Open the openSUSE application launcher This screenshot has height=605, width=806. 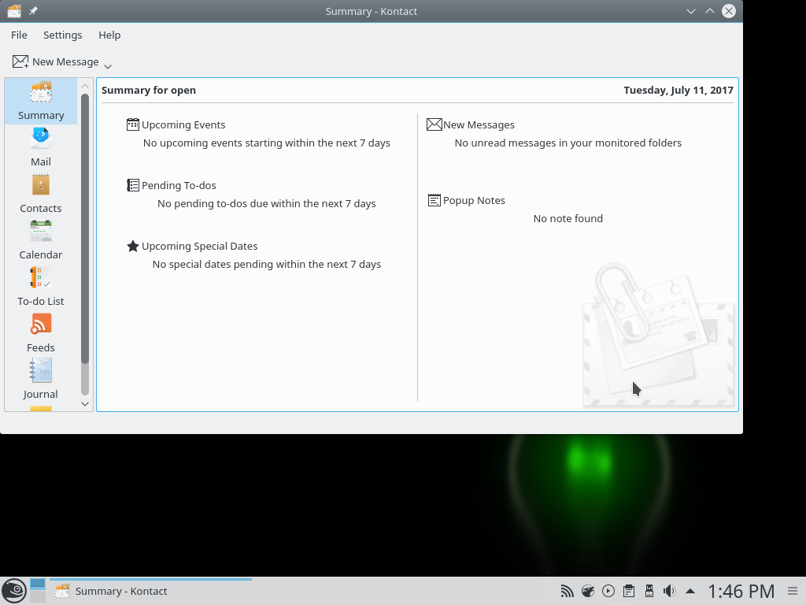coord(13,591)
